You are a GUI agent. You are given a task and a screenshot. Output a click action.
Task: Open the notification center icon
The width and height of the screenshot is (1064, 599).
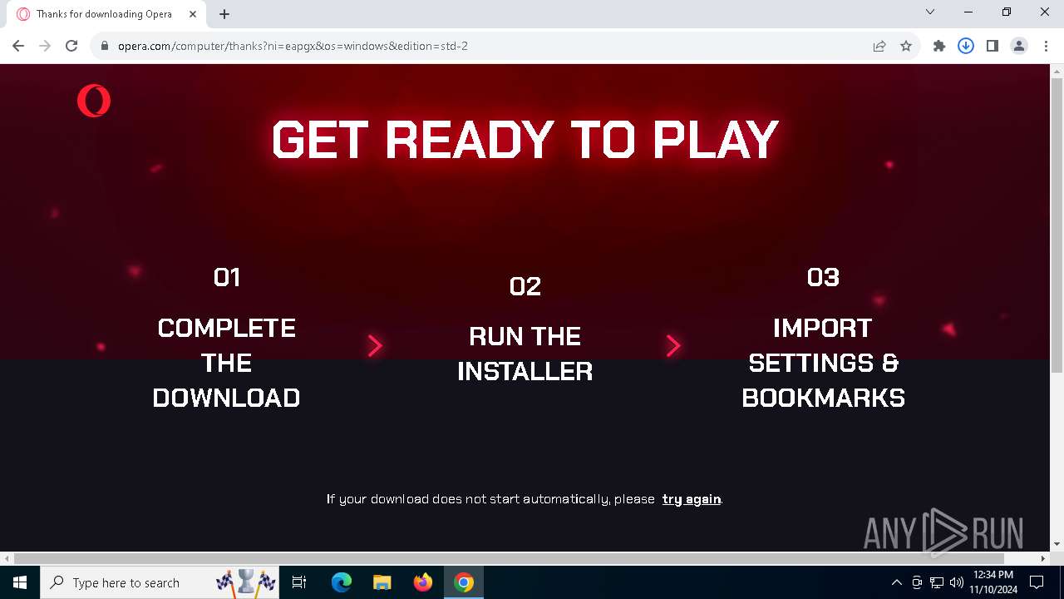coord(1037,582)
